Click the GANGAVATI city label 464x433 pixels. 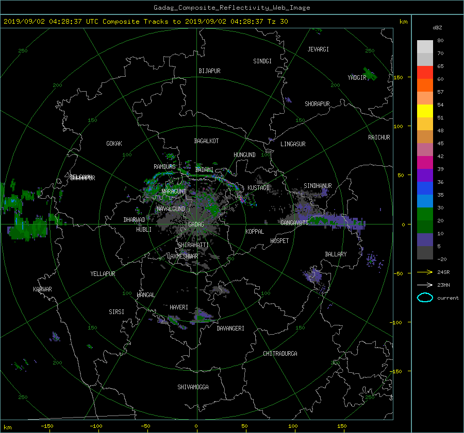pyautogui.click(x=294, y=222)
